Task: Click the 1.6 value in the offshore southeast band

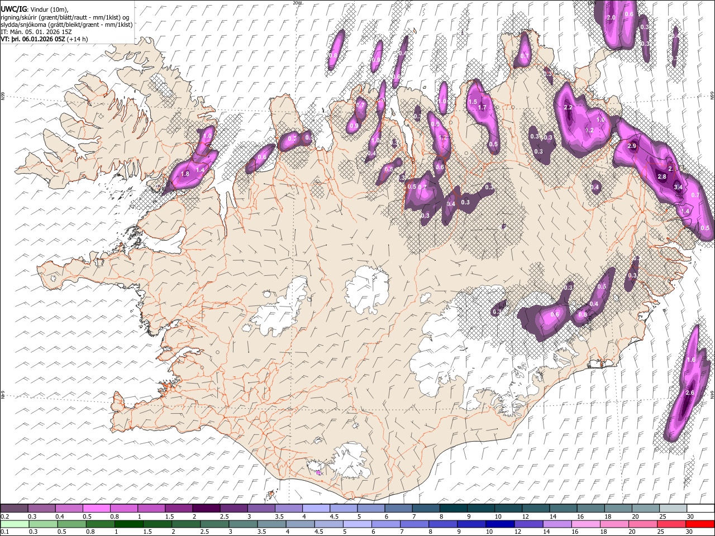Action: [691, 360]
